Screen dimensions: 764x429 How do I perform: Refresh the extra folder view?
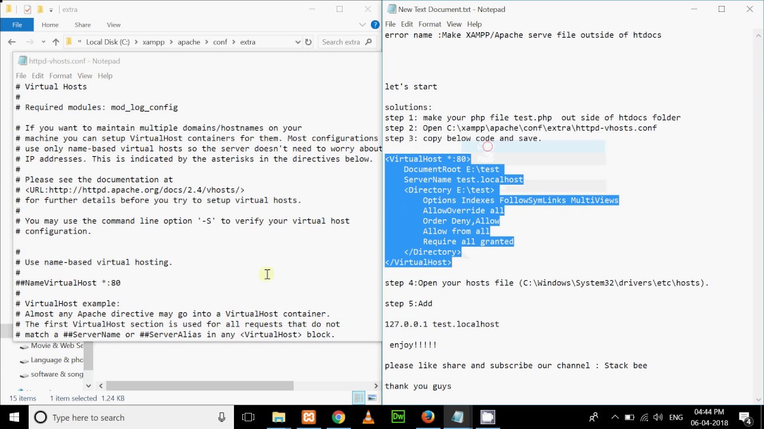coord(308,42)
